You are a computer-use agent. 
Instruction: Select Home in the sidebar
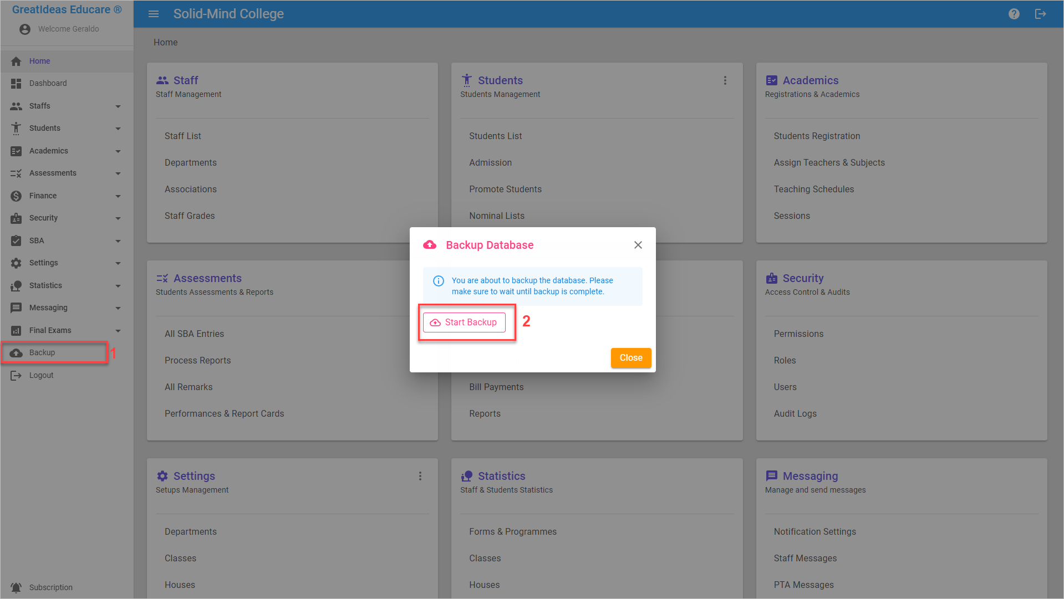40,62
